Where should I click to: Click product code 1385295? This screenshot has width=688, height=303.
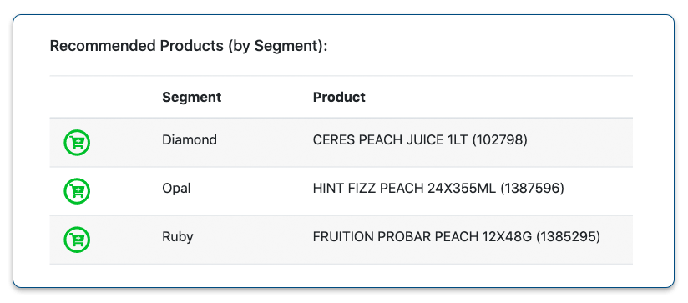pos(569,237)
